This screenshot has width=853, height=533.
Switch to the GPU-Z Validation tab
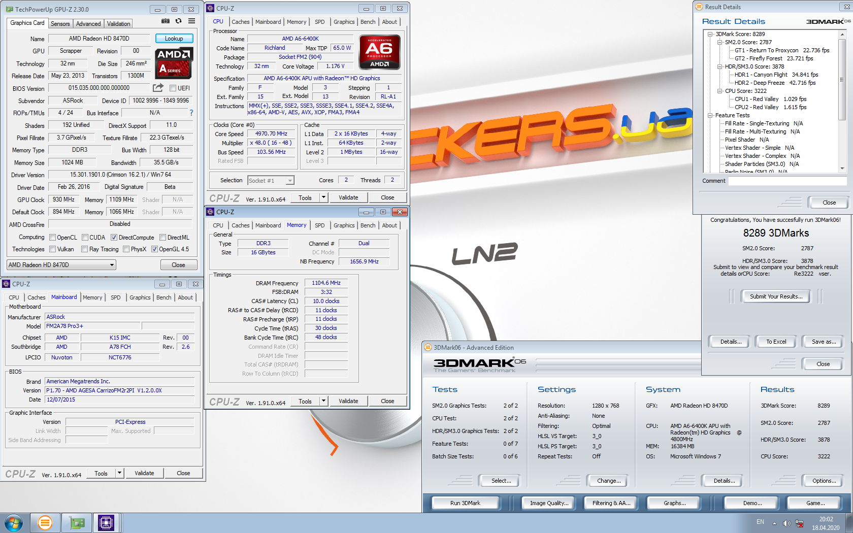(119, 24)
